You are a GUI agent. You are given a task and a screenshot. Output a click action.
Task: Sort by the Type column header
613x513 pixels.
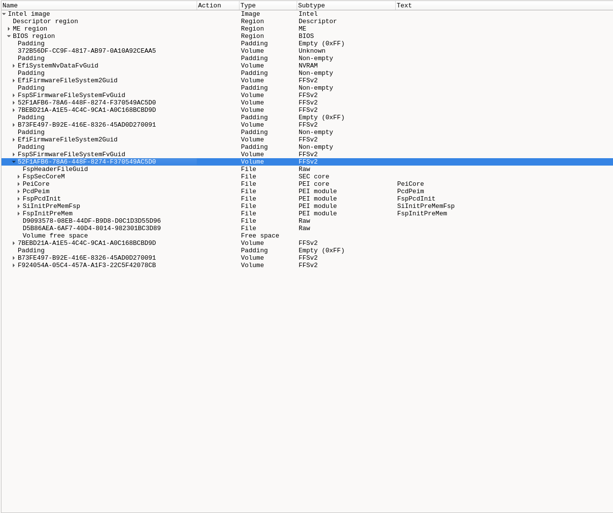click(x=268, y=5)
